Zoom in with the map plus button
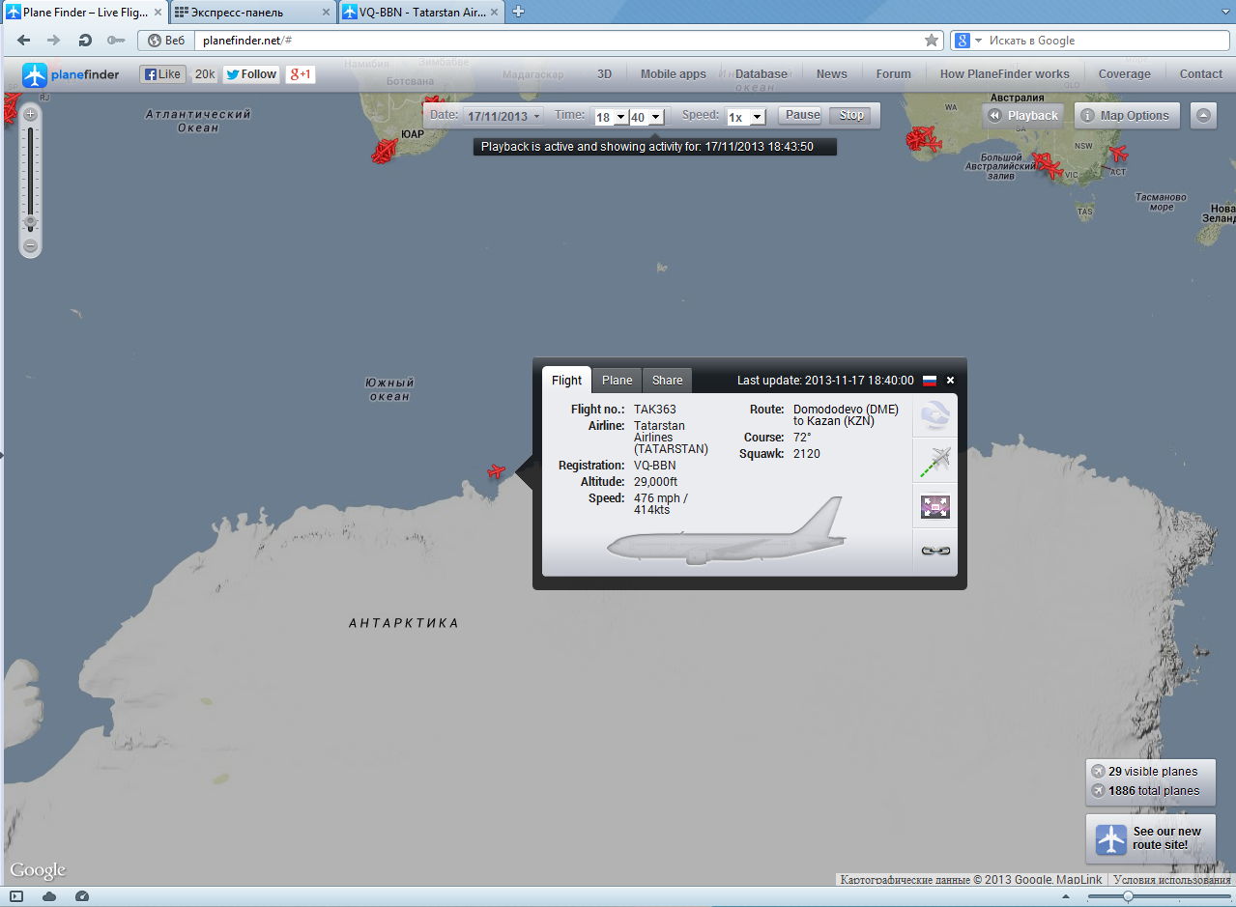Screen dimensions: 1236x907 tap(31, 114)
